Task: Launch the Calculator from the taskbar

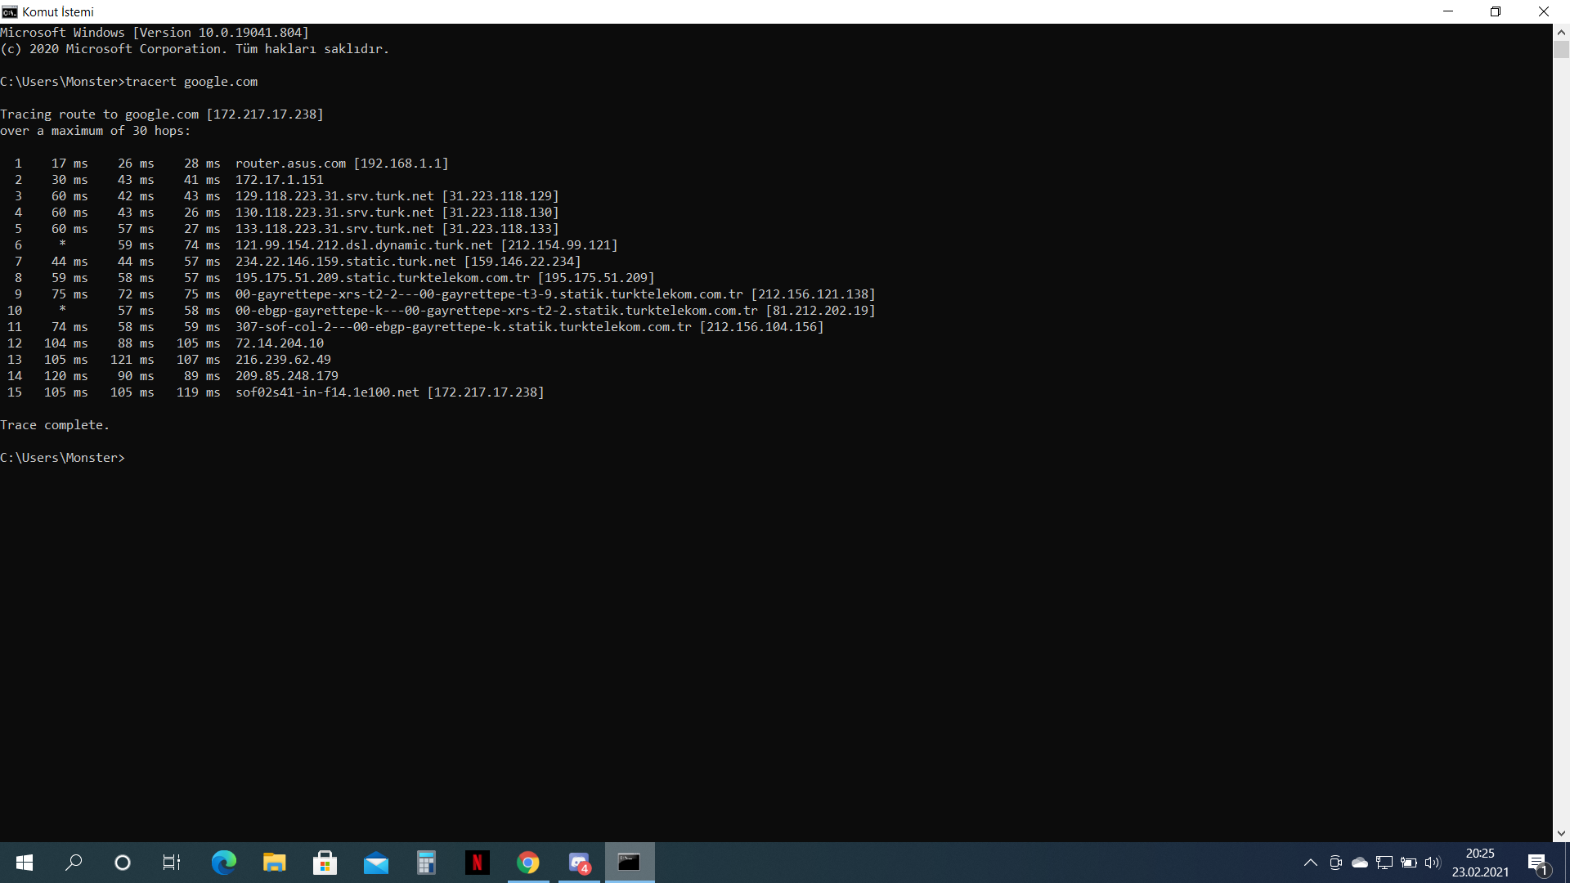Action: 426,863
